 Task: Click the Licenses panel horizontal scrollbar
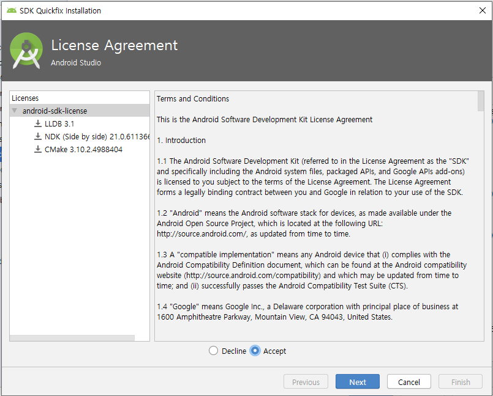pyautogui.click(x=72, y=338)
